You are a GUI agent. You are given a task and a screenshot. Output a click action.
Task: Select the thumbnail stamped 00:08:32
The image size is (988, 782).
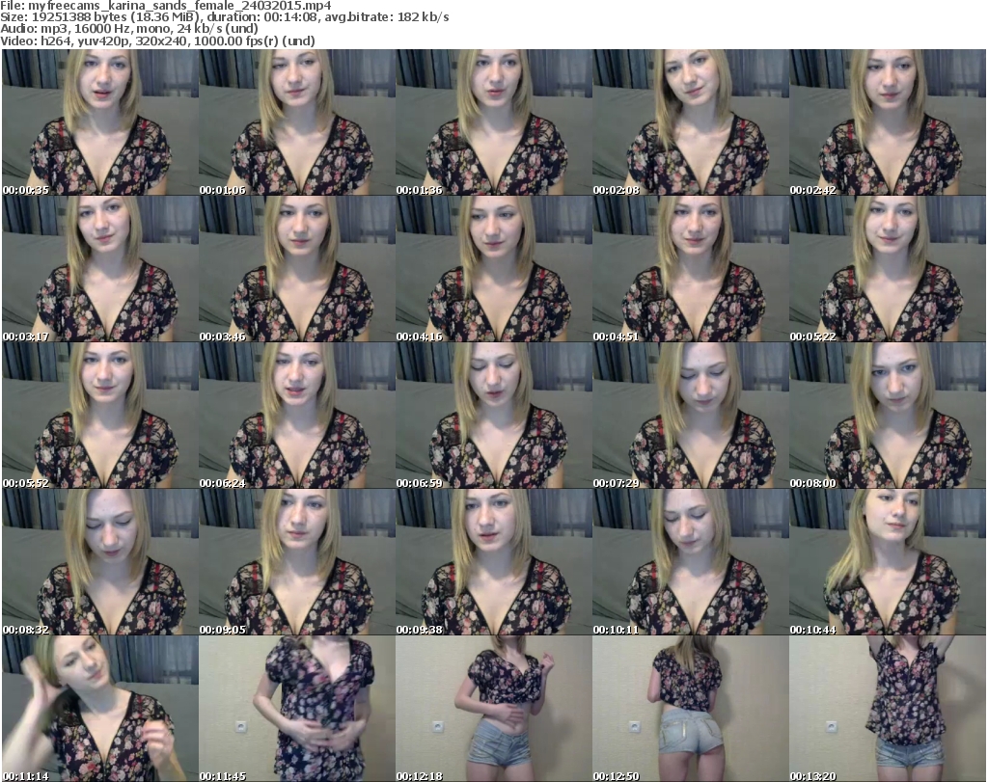click(100, 562)
